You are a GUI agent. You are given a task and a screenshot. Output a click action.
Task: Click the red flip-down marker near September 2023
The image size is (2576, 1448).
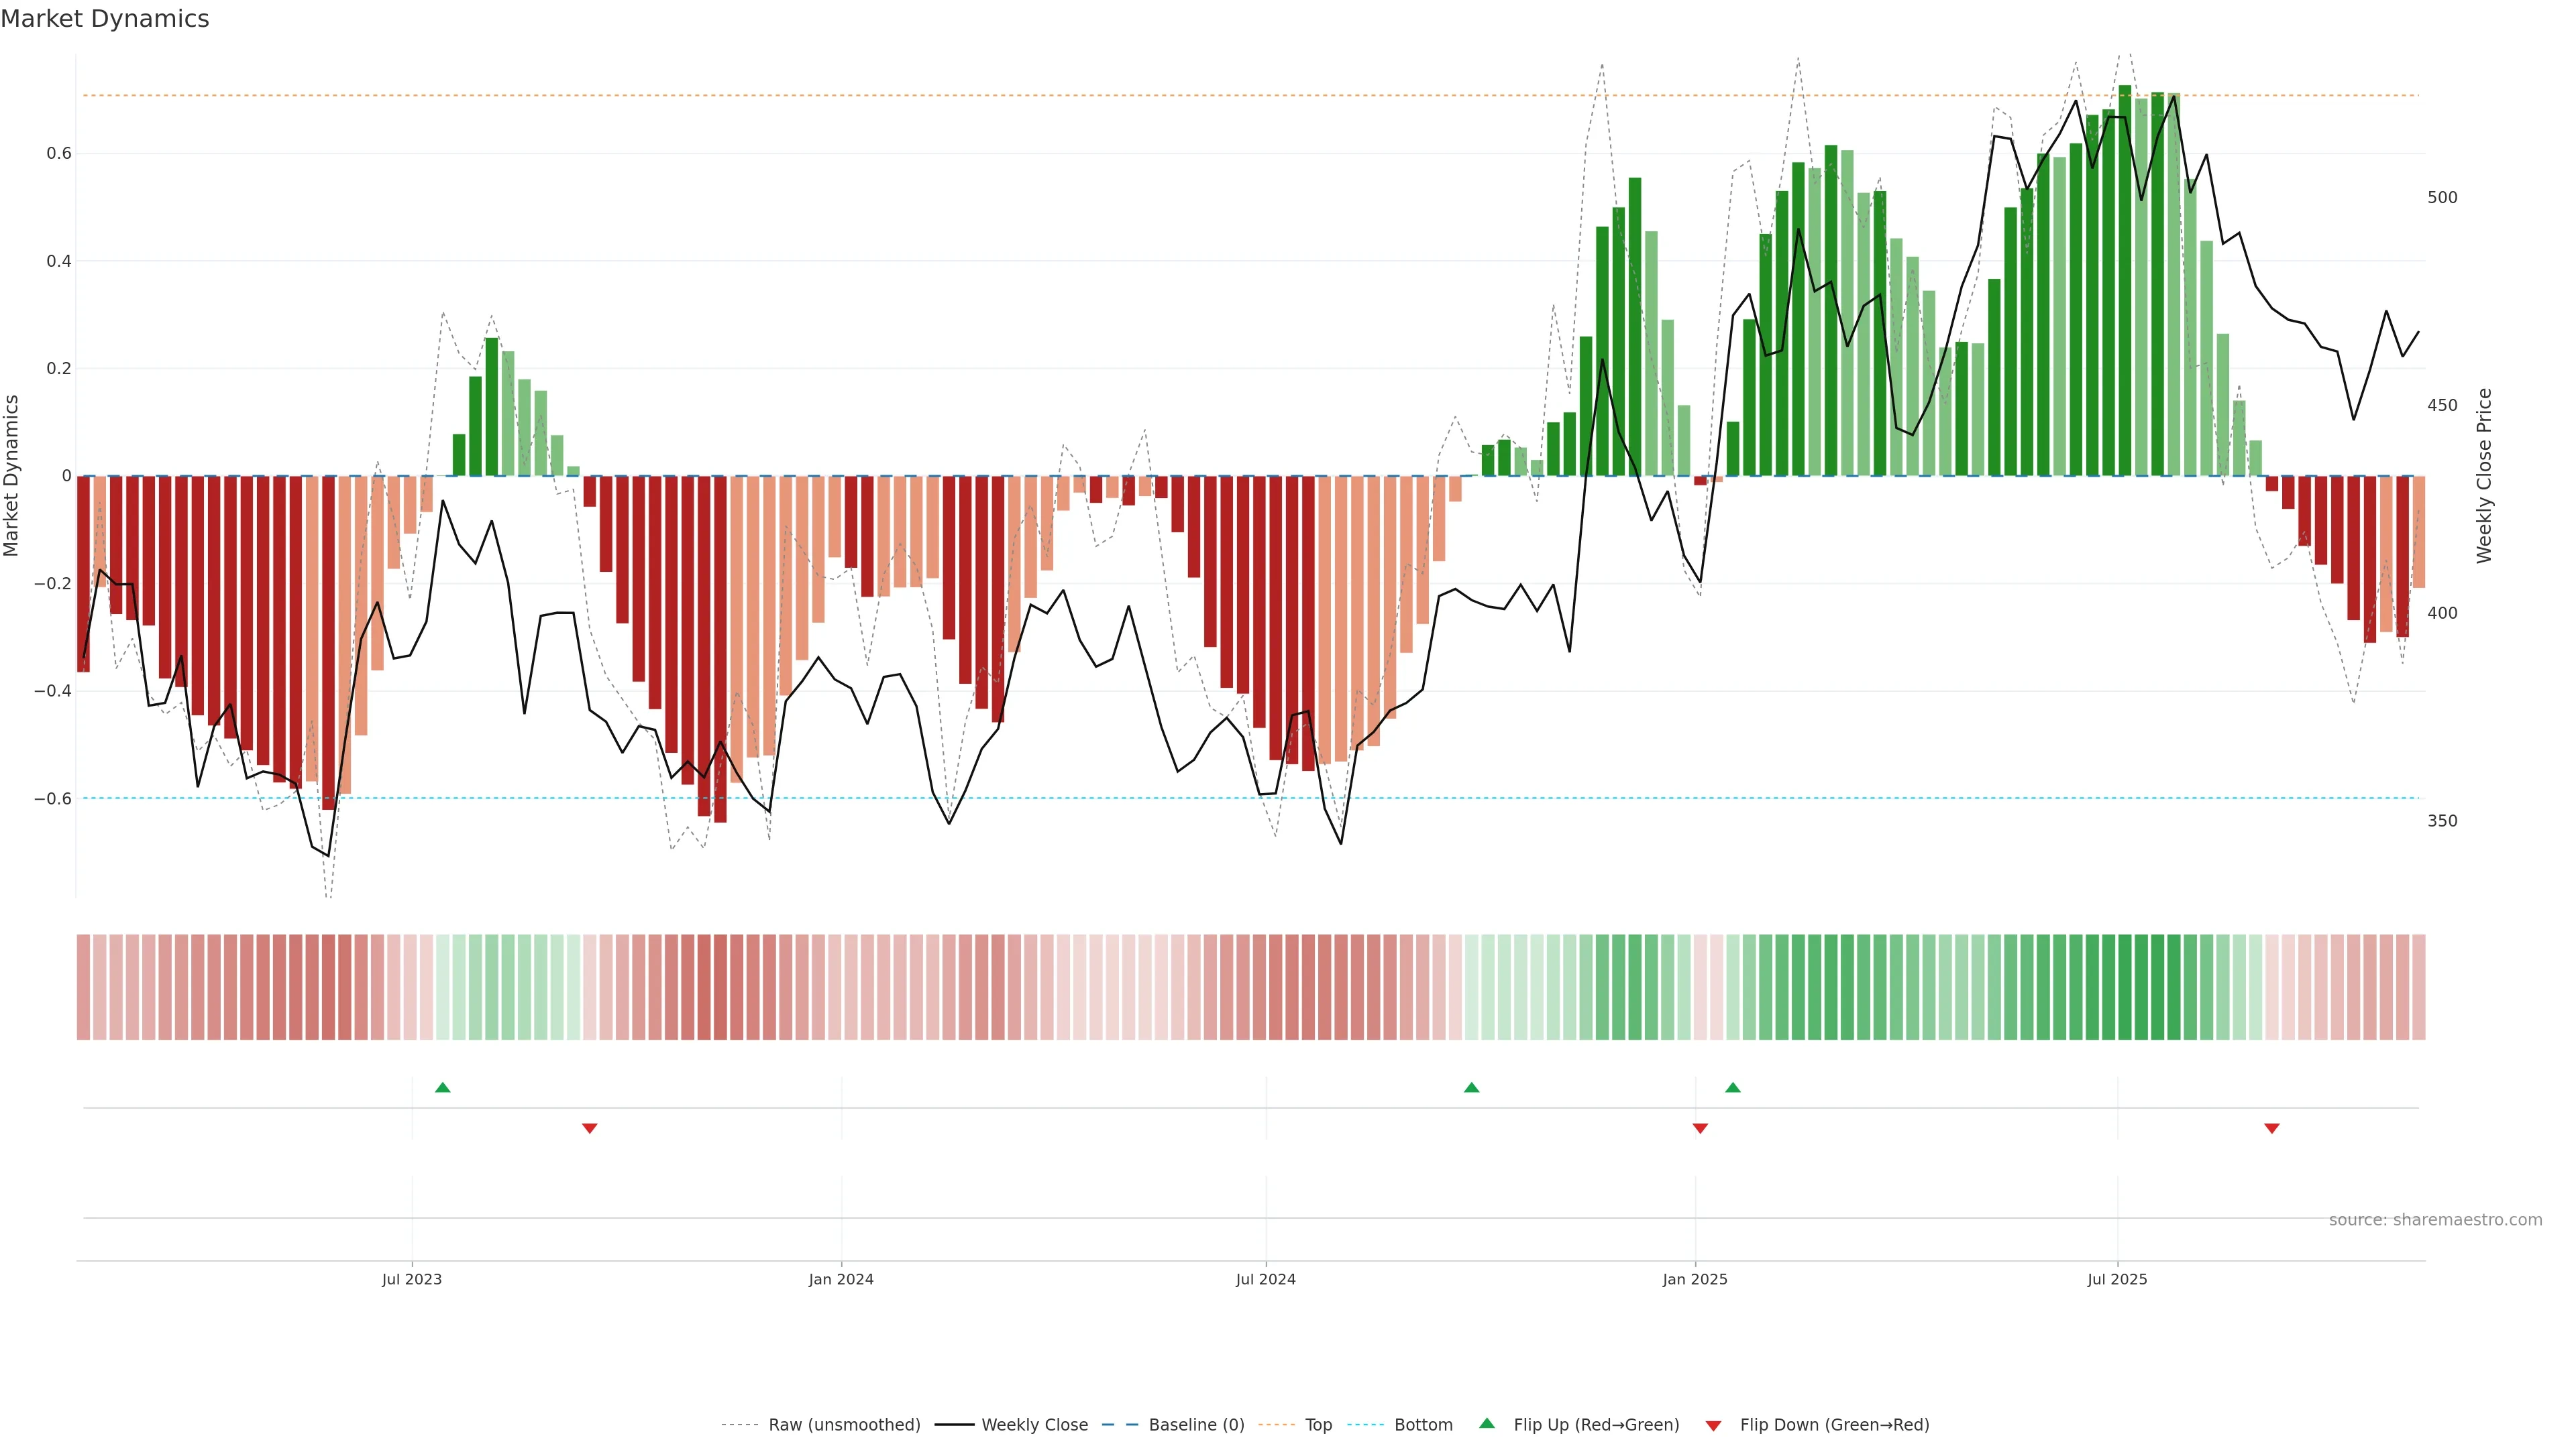pyautogui.click(x=590, y=1128)
